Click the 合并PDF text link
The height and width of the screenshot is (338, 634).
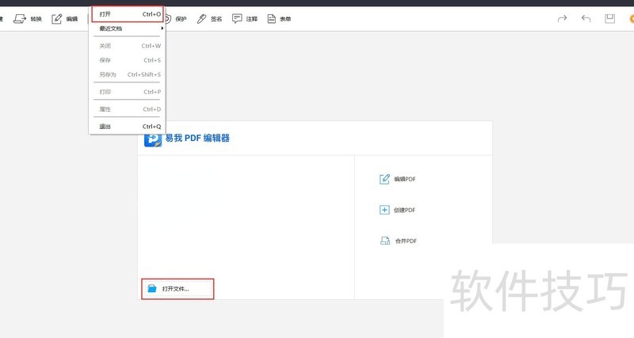coord(406,241)
